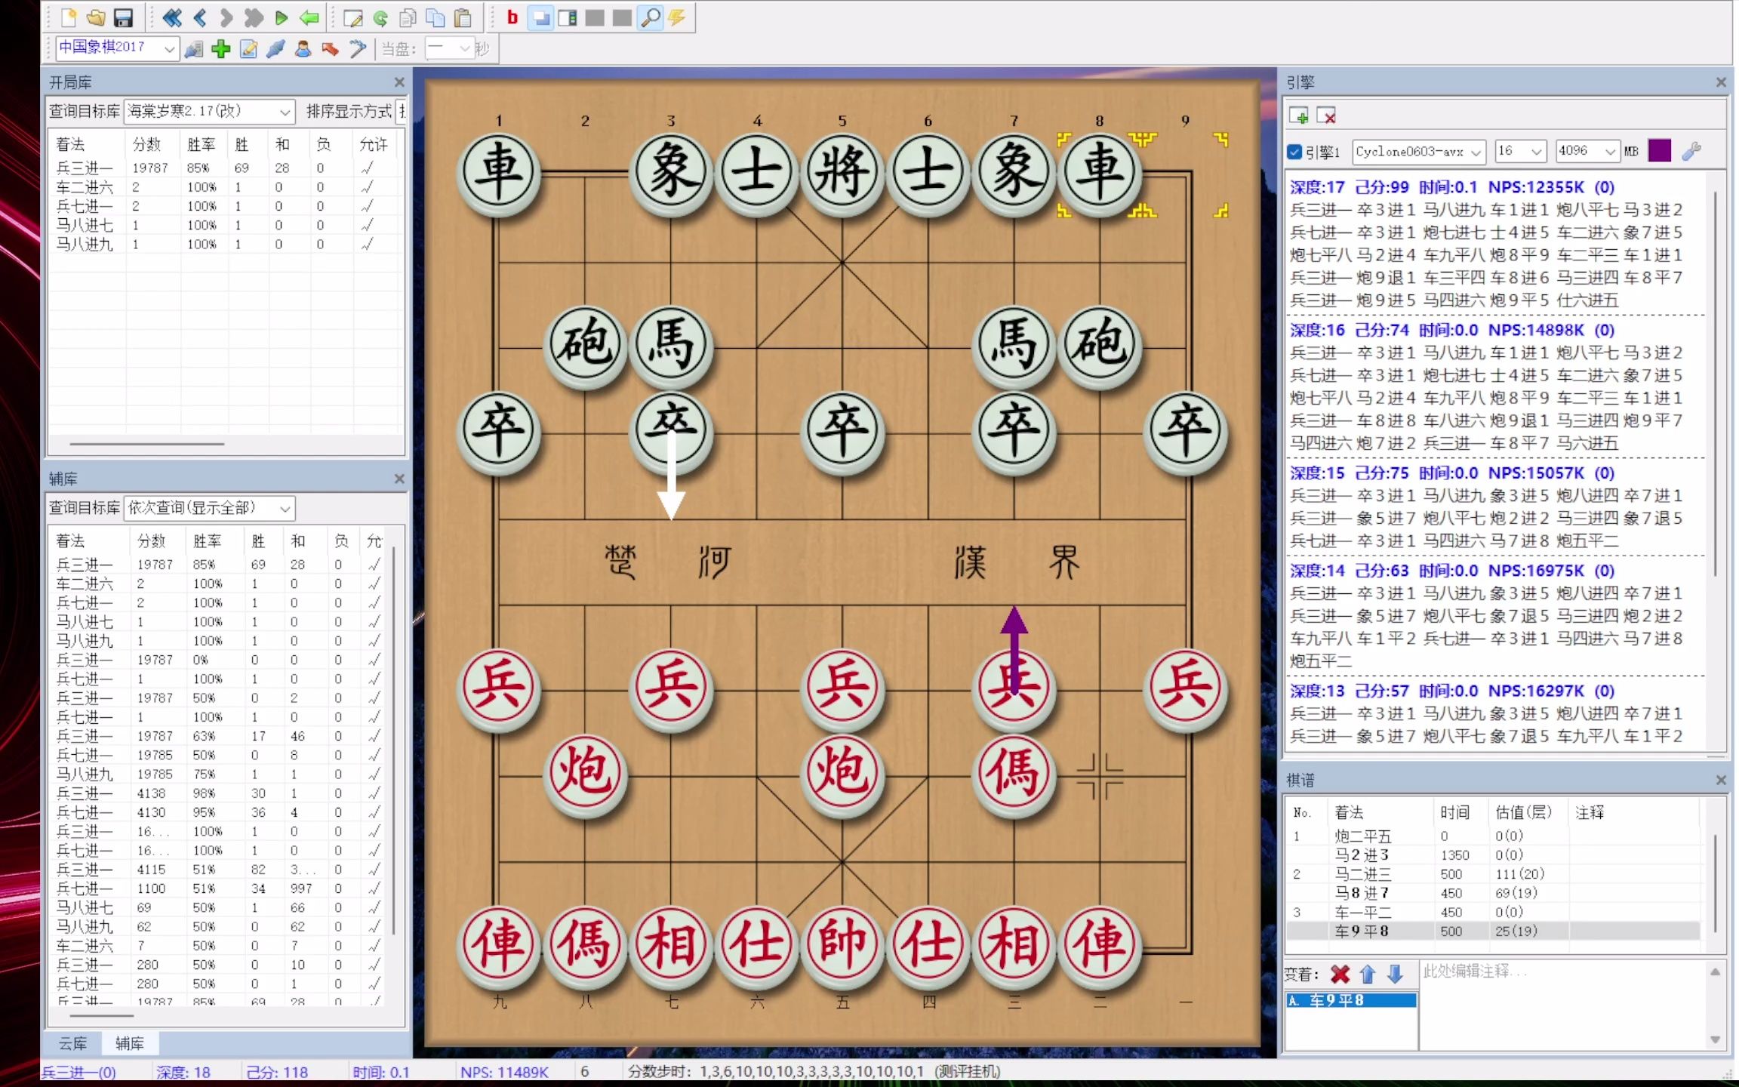1739x1087 pixels.
Task: Switch to the 辅库 tab
Action: (130, 1043)
